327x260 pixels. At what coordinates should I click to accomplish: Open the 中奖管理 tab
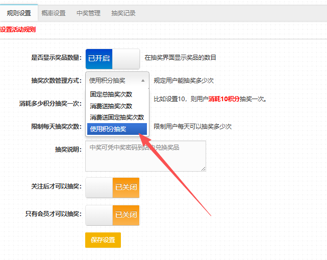pos(88,13)
